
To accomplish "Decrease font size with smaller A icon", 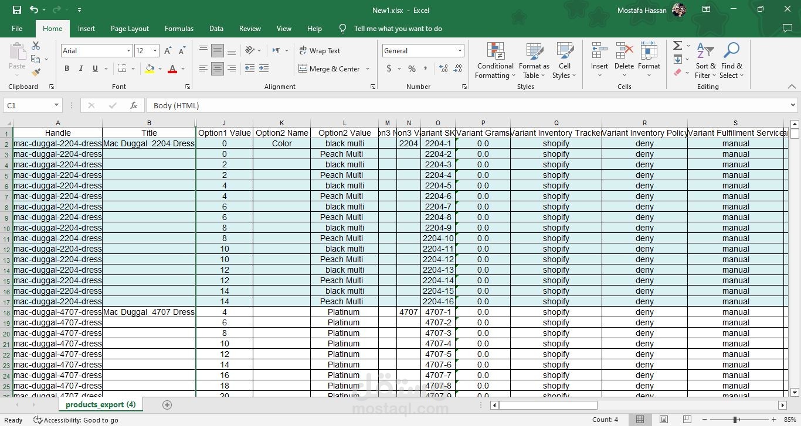I will [x=182, y=51].
